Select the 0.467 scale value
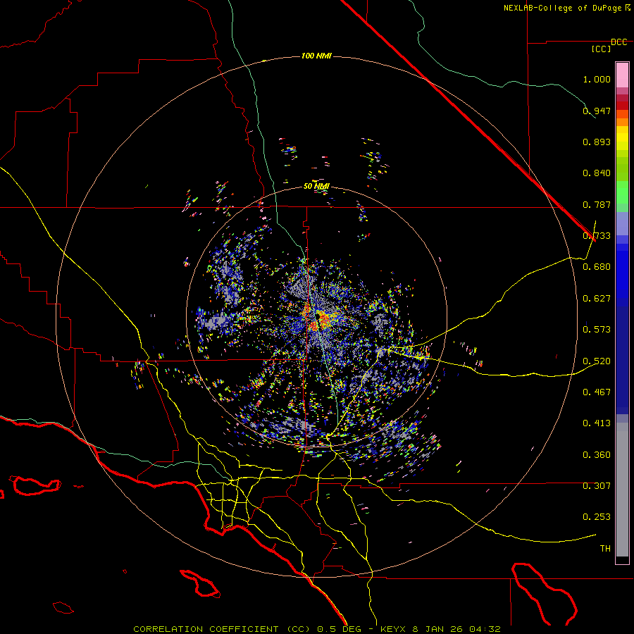This screenshot has width=634, height=634. (597, 392)
